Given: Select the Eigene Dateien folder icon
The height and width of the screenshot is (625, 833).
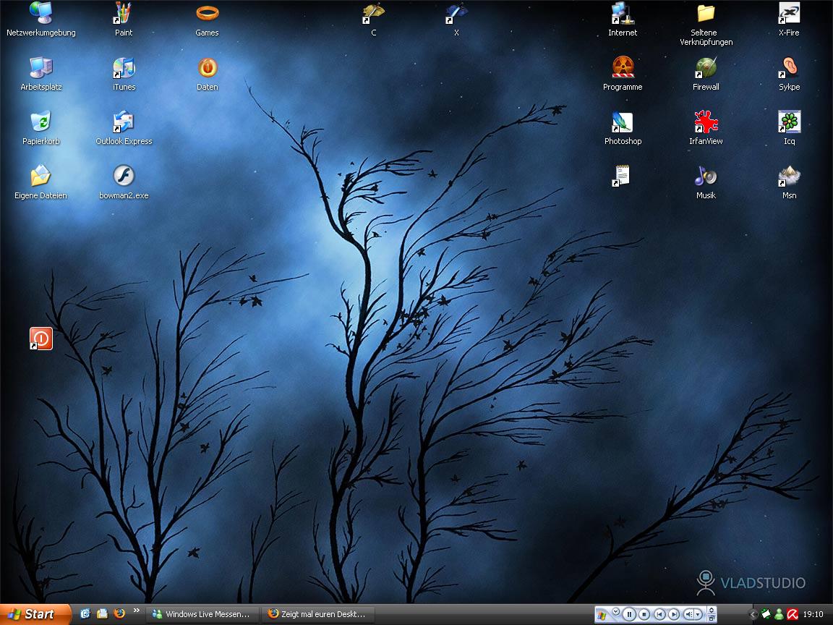Looking at the screenshot, I should point(41,182).
